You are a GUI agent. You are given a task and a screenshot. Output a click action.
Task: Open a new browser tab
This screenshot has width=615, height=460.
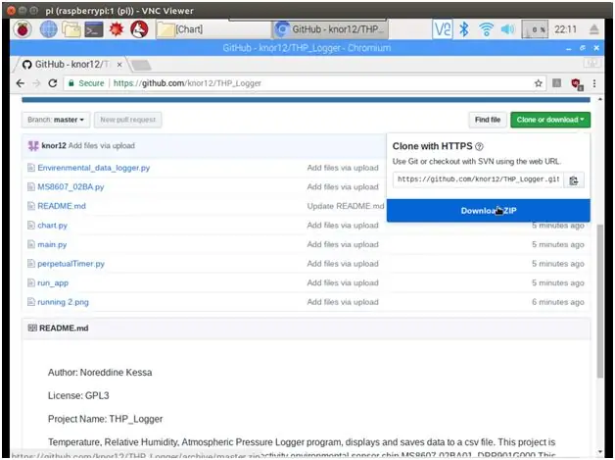point(140,65)
